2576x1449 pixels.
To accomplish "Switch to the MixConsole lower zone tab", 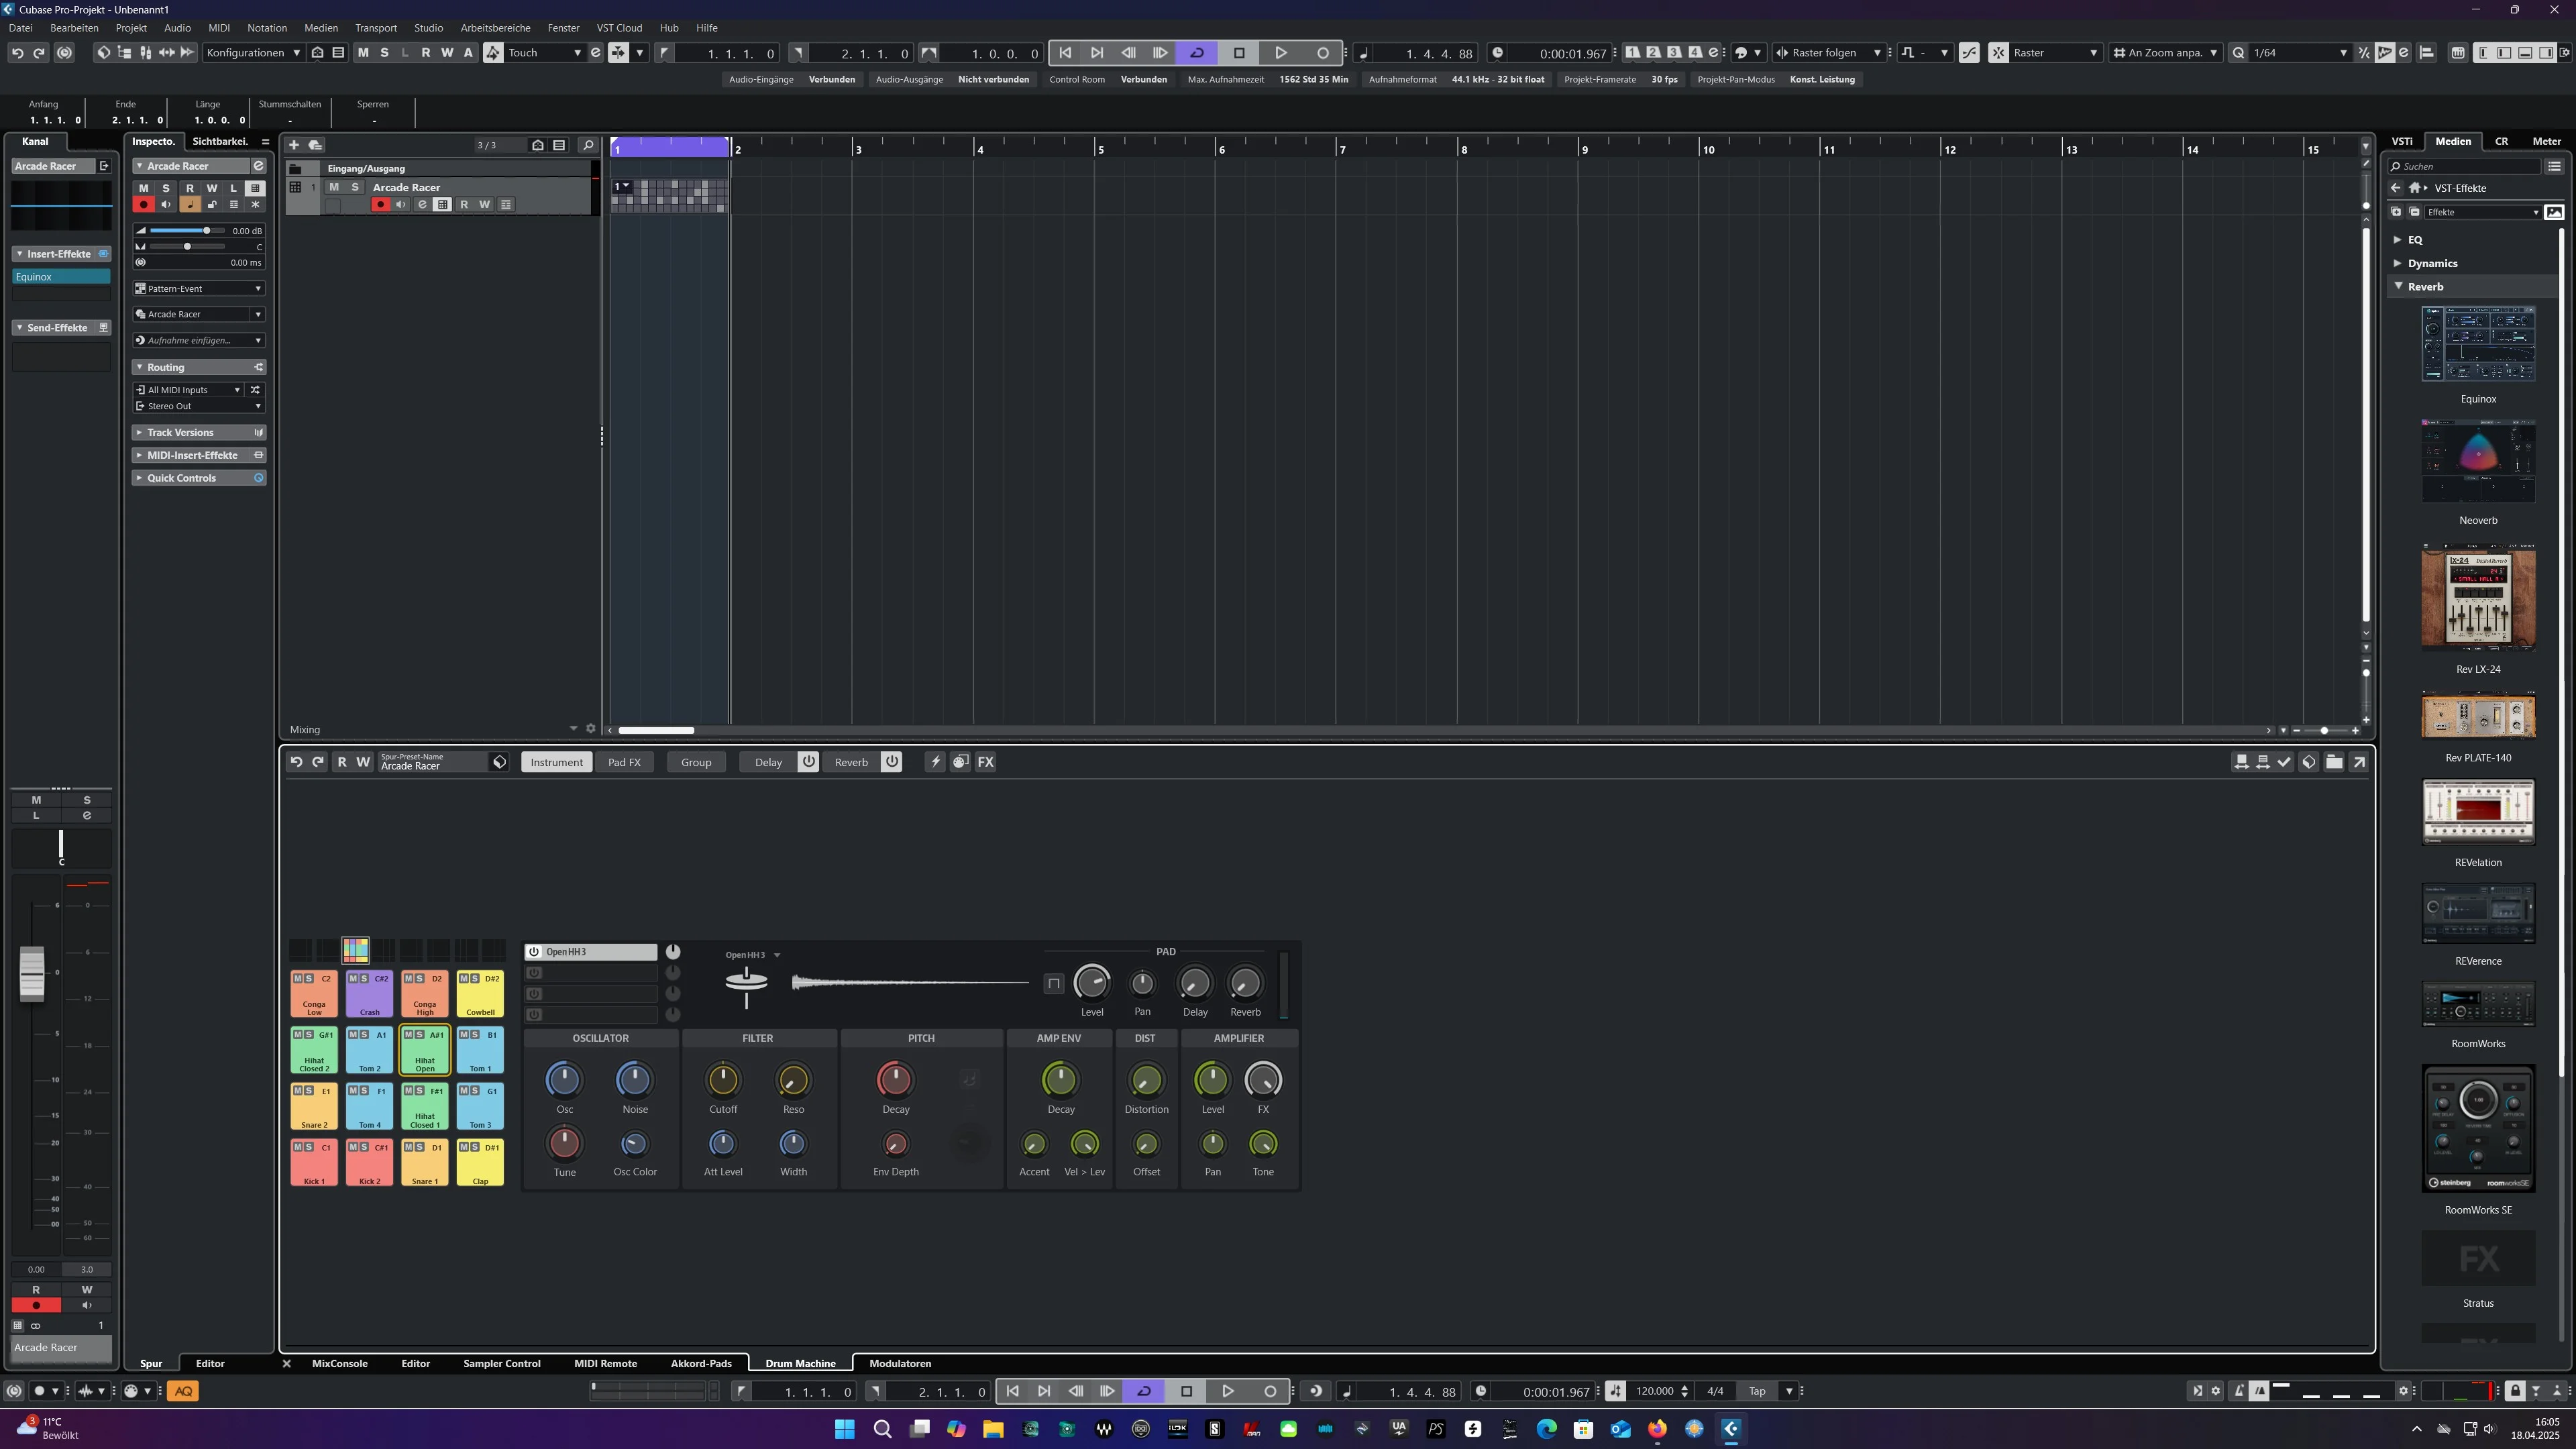I will click(339, 1364).
